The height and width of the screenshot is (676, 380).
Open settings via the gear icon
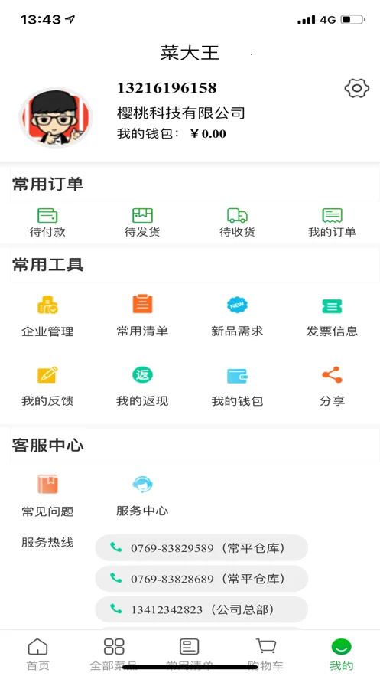tap(357, 88)
